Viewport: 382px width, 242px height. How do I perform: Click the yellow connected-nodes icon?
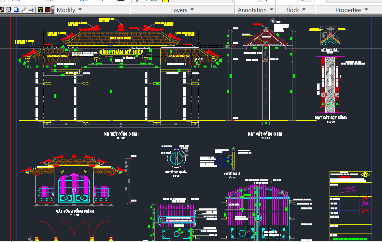click(x=40, y=10)
